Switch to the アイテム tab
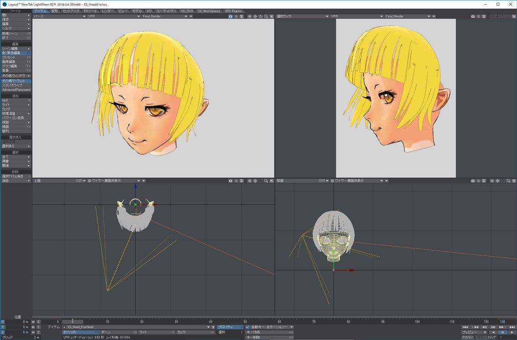The image size is (517, 340). click(x=41, y=11)
